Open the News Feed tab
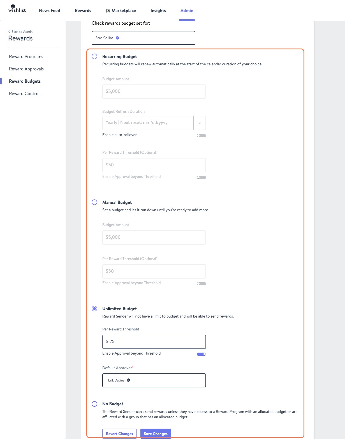The width and height of the screenshot is (345, 439). coord(49,10)
